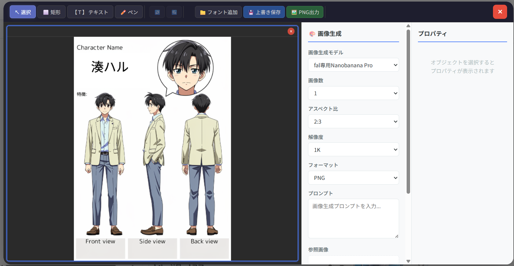514x266 pixels.
Task: Remove the canvas image via small red X
Action: [x=291, y=31]
